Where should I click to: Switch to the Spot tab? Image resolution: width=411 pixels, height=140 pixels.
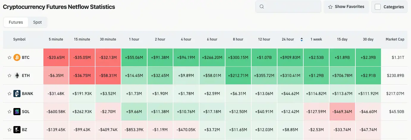click(x=37, y=22)
